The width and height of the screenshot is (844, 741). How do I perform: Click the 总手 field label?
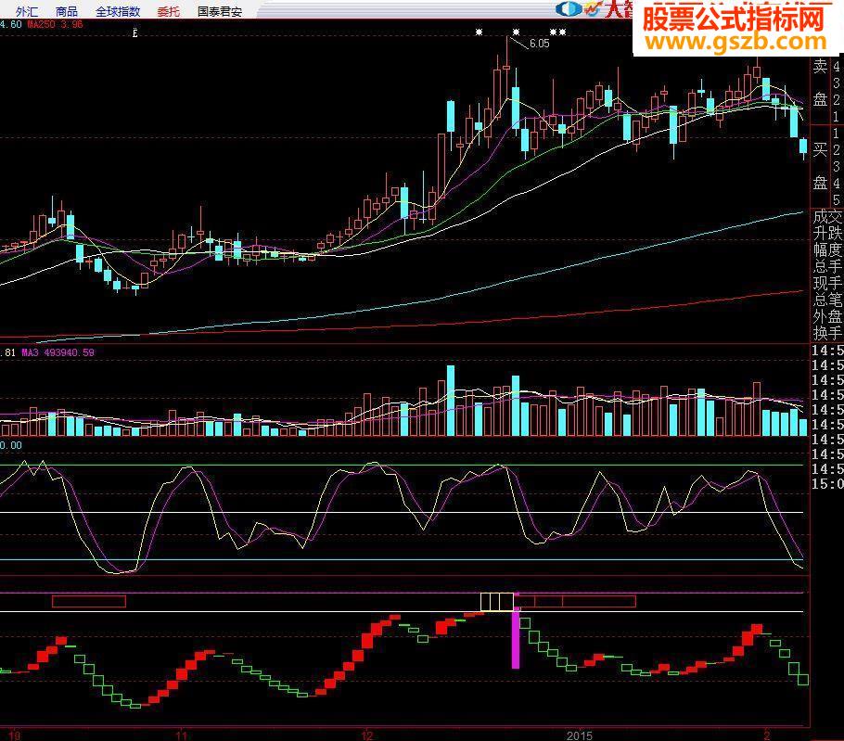coord(827,266)
